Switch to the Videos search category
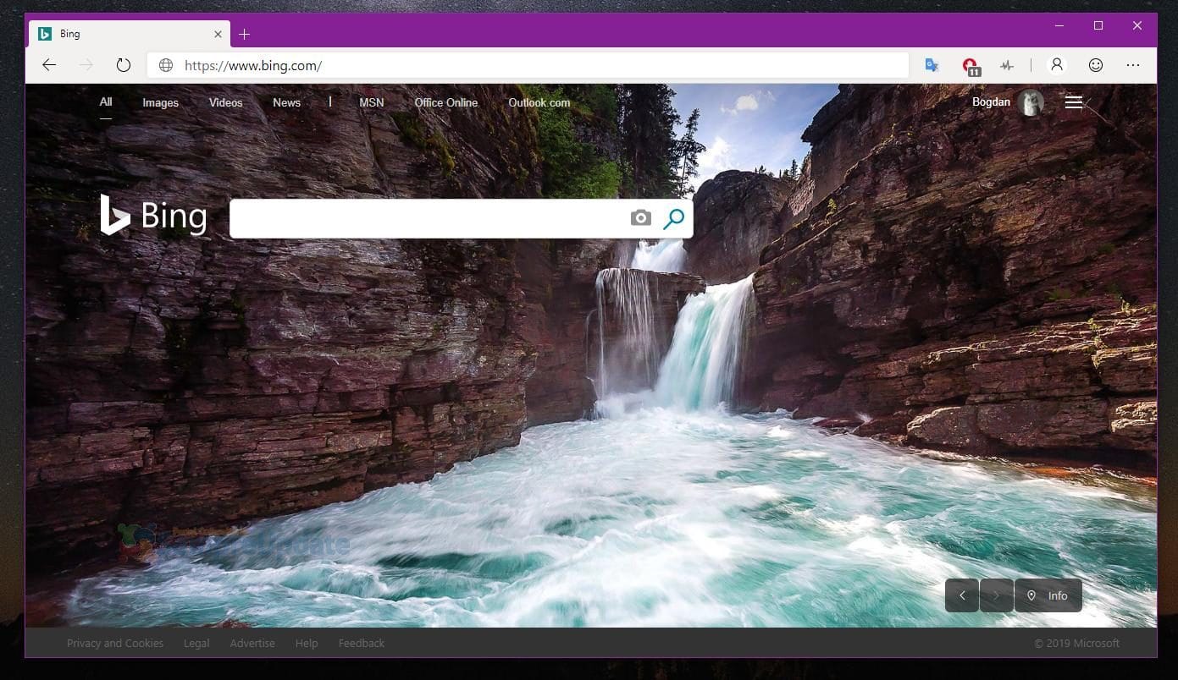1178x680 pixels. [x=226, y=102]
